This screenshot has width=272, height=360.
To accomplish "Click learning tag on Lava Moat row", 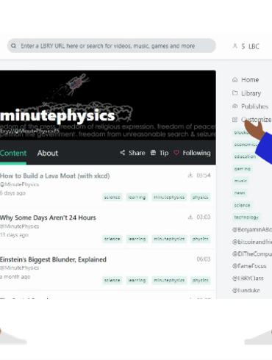I will pyautogui.click(x=137, y=197).
